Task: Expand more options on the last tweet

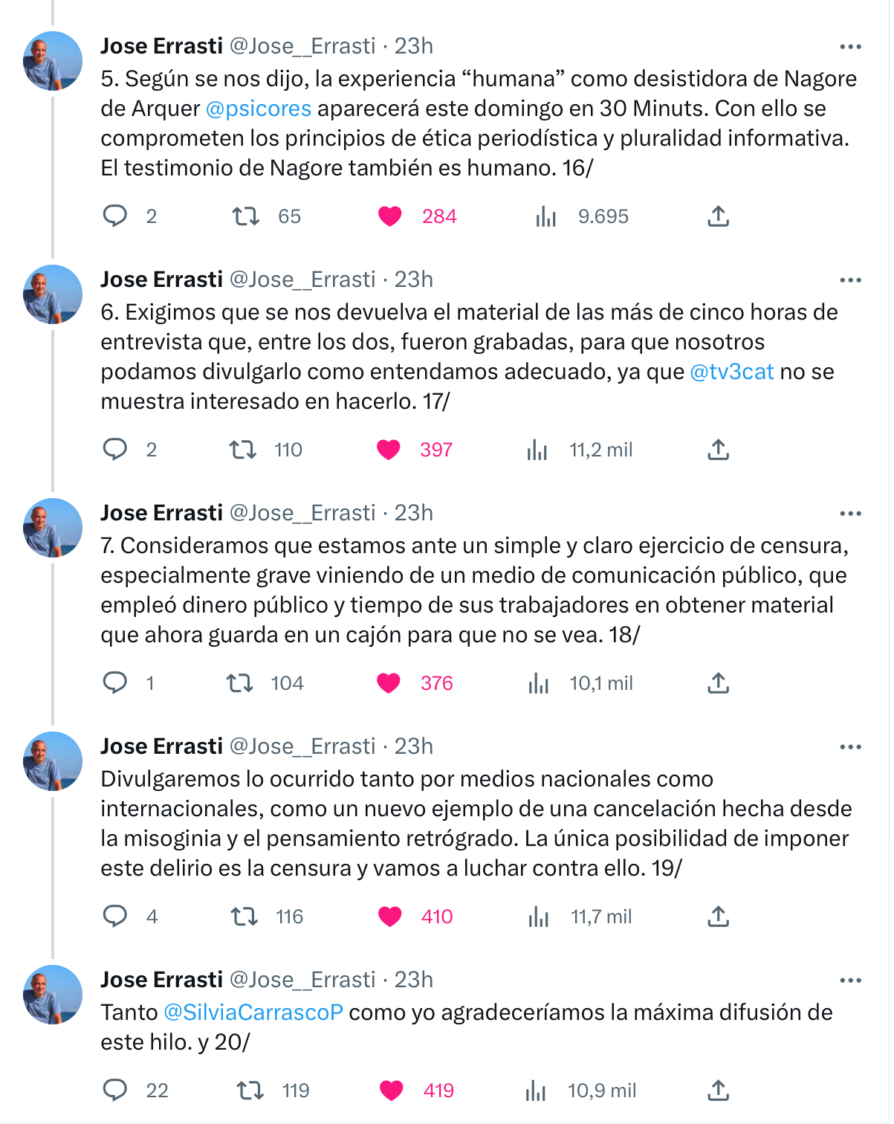Action: 850,981
